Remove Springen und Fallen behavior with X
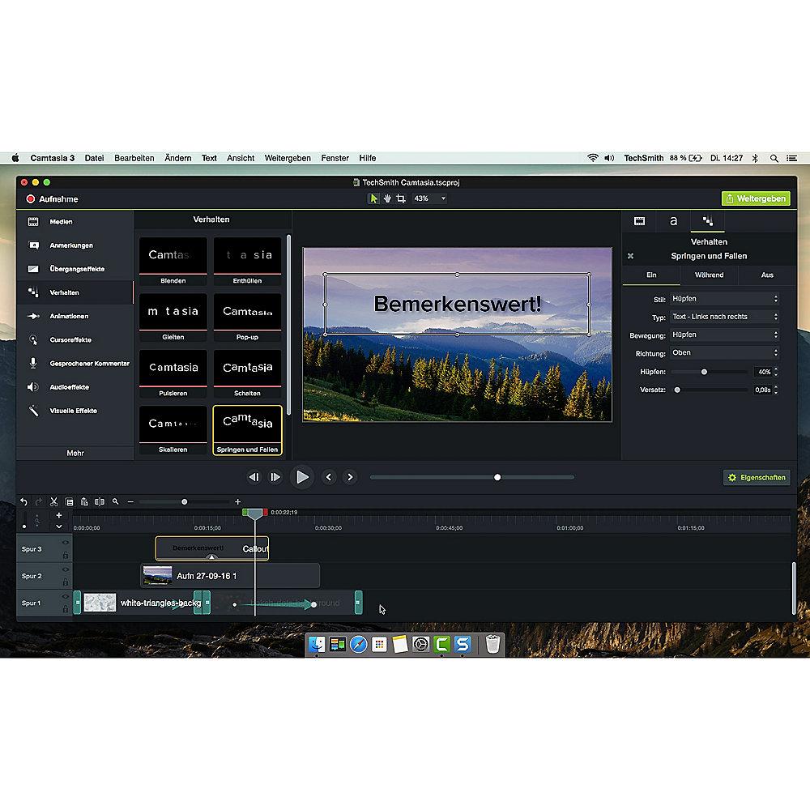This screenshot has height=810, width=810. pyautogui.click(x=630, y=256)
